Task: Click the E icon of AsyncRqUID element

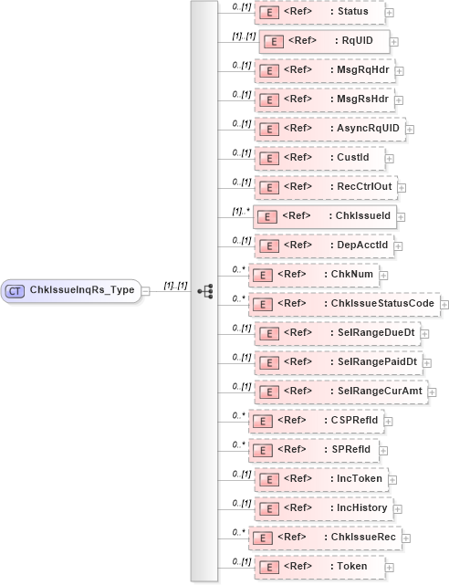Action: click(x=269, y=130)
